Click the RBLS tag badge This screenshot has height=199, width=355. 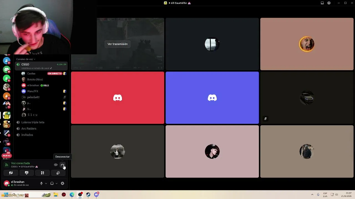[45, 85]
